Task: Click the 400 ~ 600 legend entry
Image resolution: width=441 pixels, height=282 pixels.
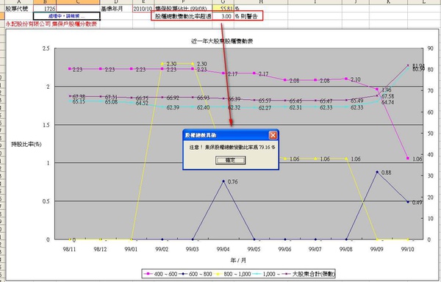Action: point(160,274)
